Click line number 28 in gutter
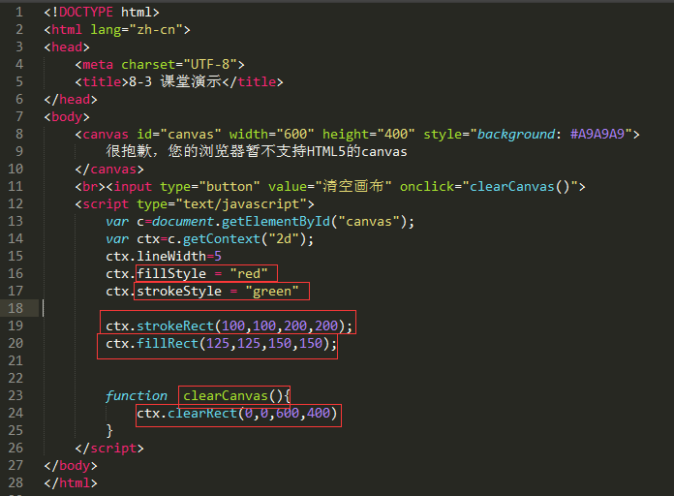Viewport: 674px width, 496px height. coord(15,483)
